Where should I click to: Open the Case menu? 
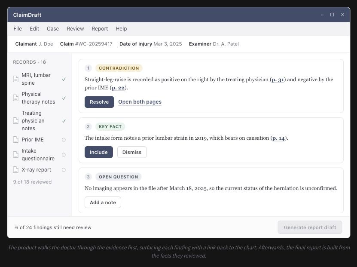[53, 29]
